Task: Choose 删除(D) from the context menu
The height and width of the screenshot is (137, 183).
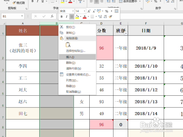Action: click(x=77, y=63)
